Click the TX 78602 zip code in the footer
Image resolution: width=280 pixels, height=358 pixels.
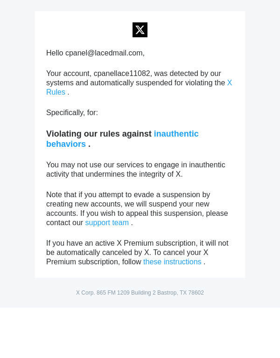[x=192, y=293]
